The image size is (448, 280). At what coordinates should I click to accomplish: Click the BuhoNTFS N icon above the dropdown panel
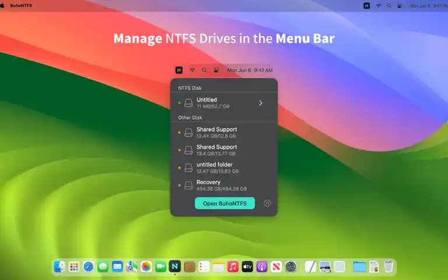[179, 70]
